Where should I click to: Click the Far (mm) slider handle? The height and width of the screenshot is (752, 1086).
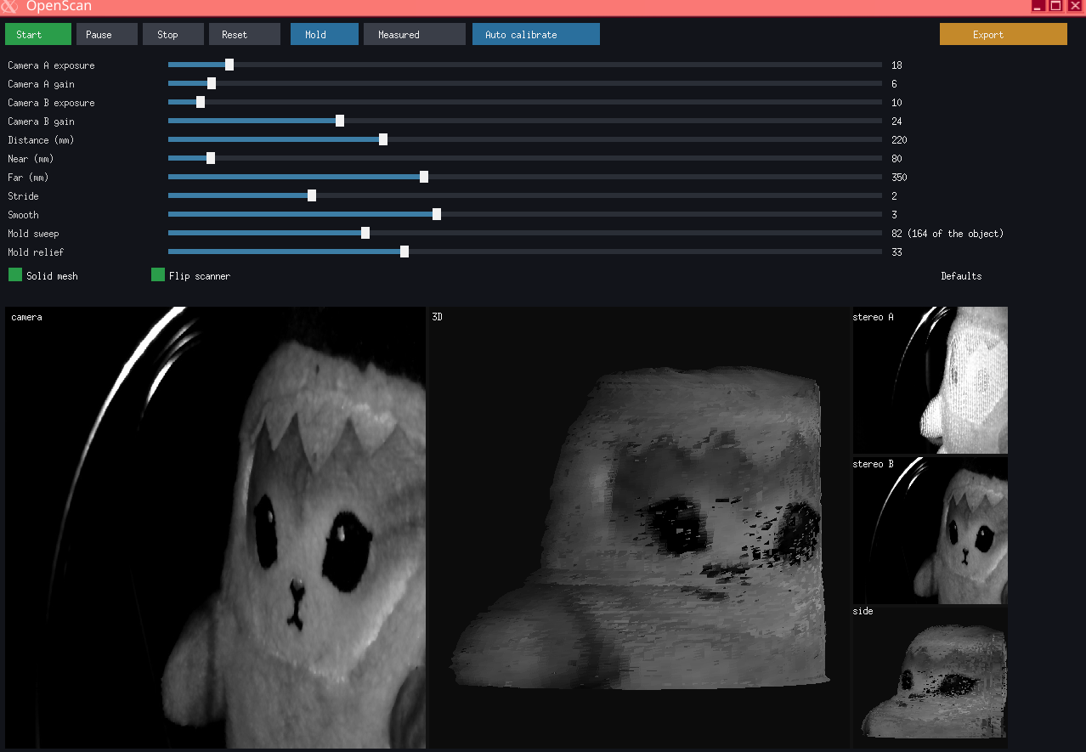pyautogui.click(x=424, y=177)
